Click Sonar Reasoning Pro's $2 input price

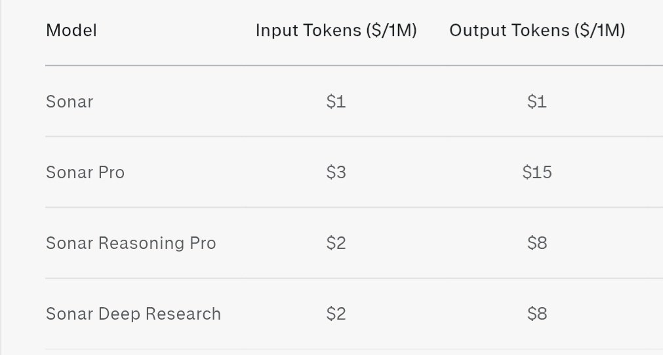pyautogui.click(x=336, y=243)
